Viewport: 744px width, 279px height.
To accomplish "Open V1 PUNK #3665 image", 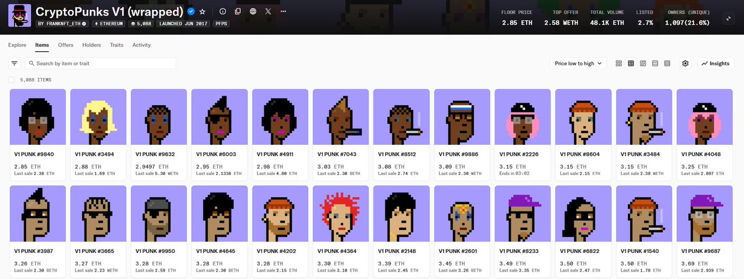I will (98, 214).
